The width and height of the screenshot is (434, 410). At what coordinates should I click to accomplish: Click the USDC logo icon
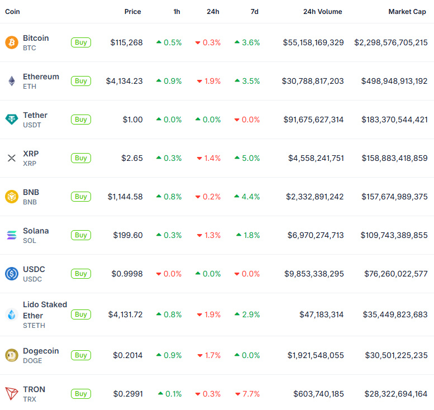[12, 274]
